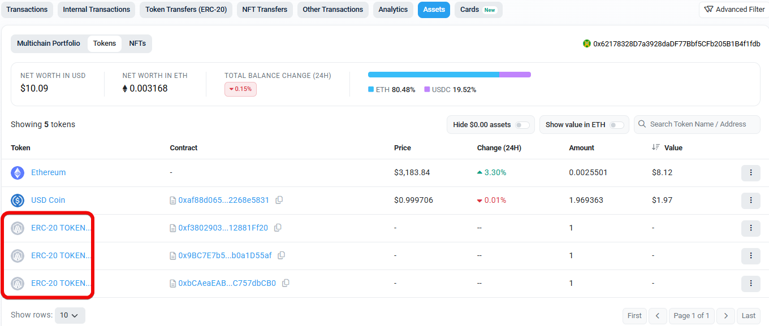This screenshot has height=326, width=769.
Task: Click the Ethereum token logo icon
Action: click(18, 173)
